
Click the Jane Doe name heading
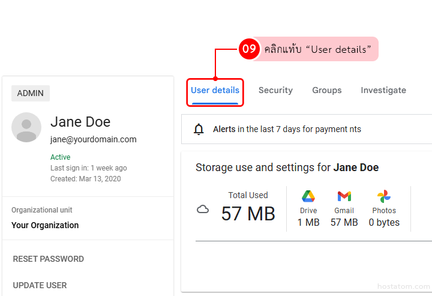point(80,122)
